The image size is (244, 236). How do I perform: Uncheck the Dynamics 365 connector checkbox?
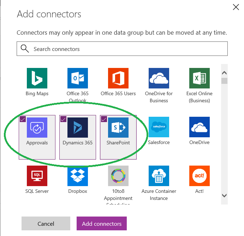(63, 119)
